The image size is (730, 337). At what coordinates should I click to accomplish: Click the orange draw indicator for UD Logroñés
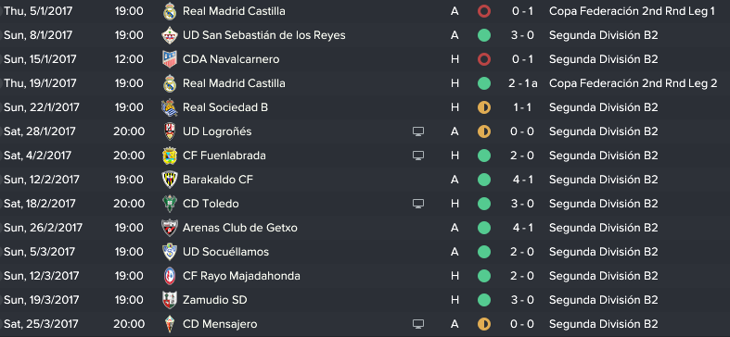point(484,131)
